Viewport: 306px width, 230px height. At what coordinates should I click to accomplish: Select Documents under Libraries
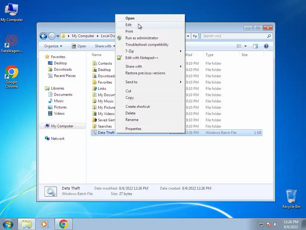(x=60, y=94)
